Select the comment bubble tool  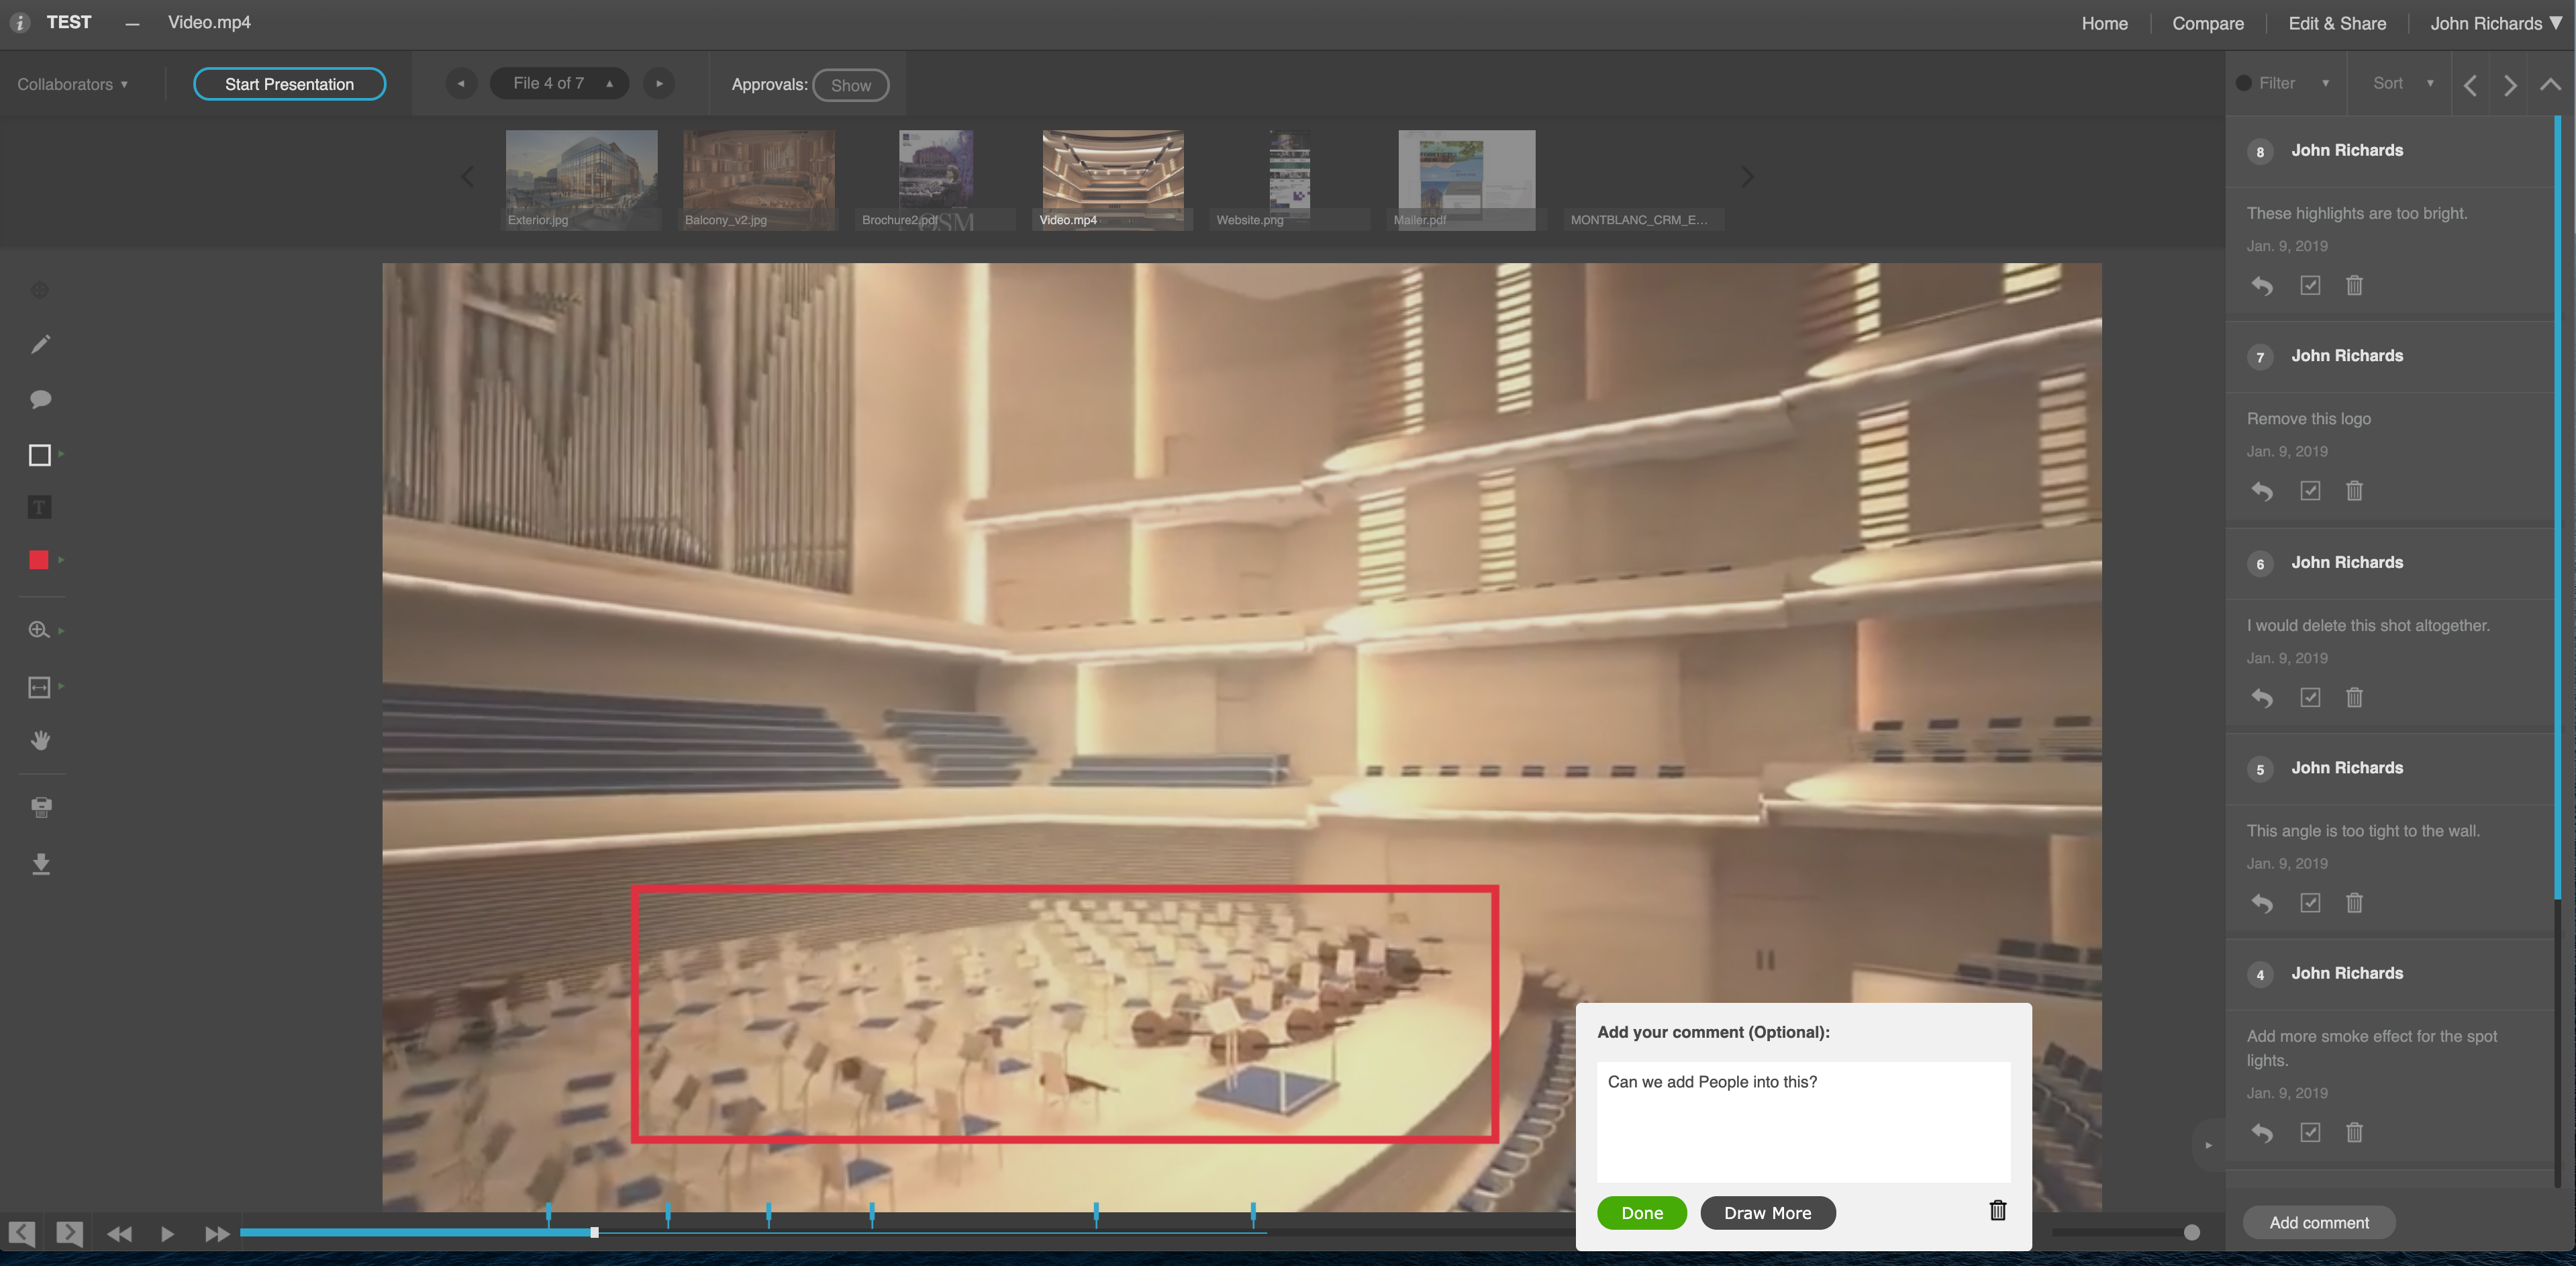[40, 399]
